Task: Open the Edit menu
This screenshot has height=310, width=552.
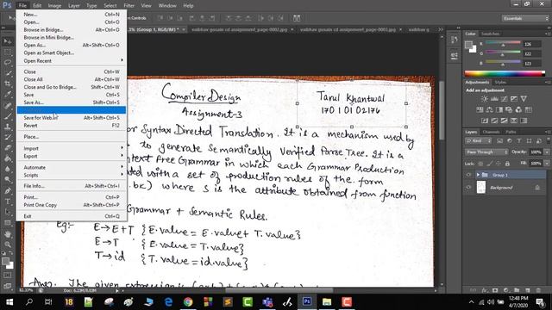Action: coord(37,6)
